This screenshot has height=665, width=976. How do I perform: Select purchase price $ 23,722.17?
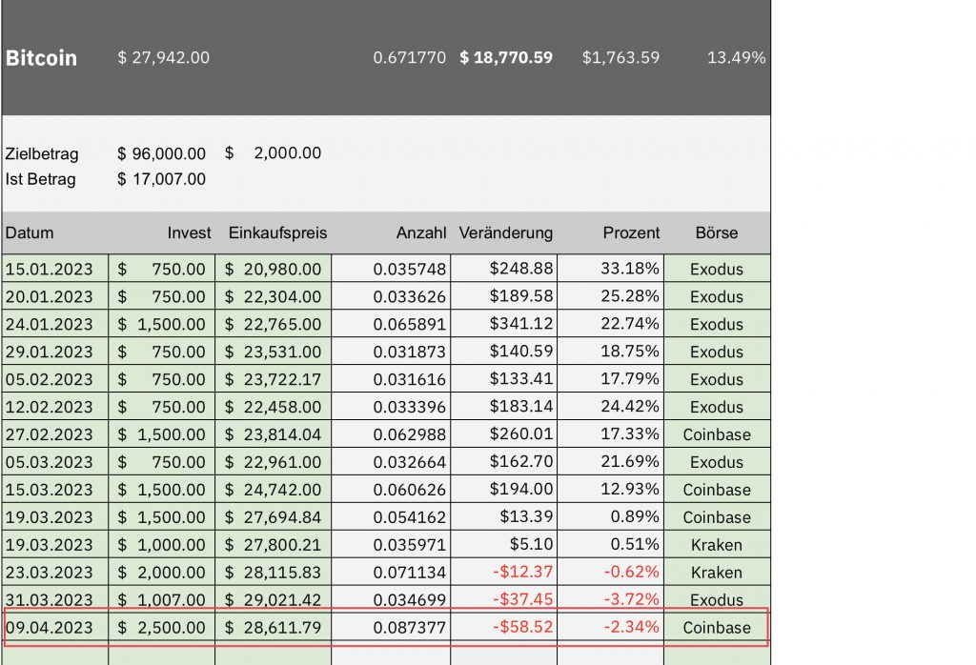click(x=273, y=379)
